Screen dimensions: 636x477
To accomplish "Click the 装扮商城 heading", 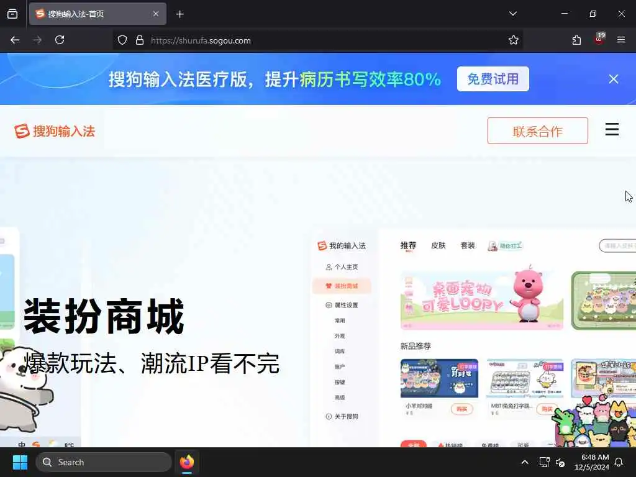I will pos(104,316).
